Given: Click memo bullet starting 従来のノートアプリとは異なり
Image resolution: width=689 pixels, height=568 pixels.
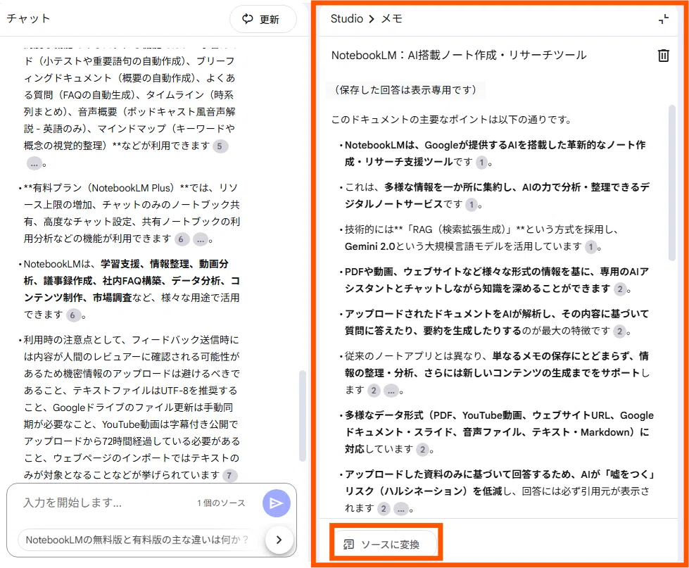Looking at the screenshot, I should (494, 373).
